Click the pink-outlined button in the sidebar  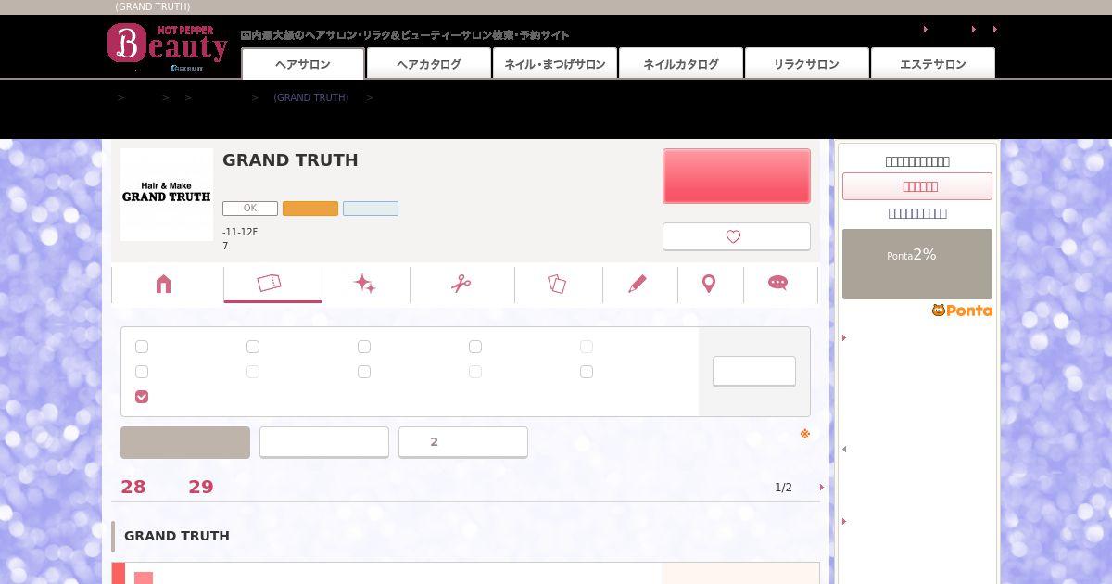pos(917,186)
